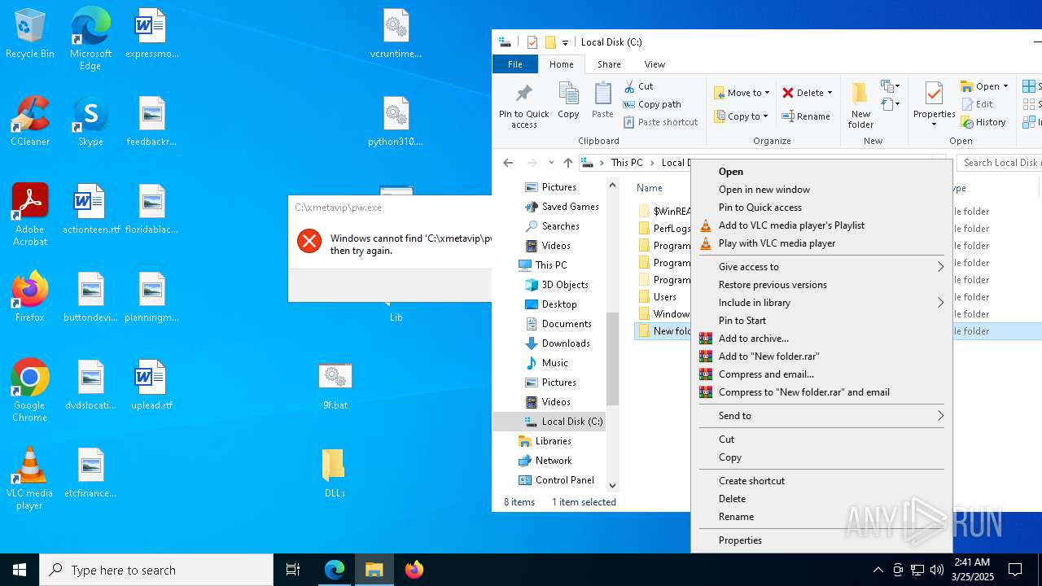
Task: Open the Open button dropdown arrow
Action: [x=1005, y=86]
